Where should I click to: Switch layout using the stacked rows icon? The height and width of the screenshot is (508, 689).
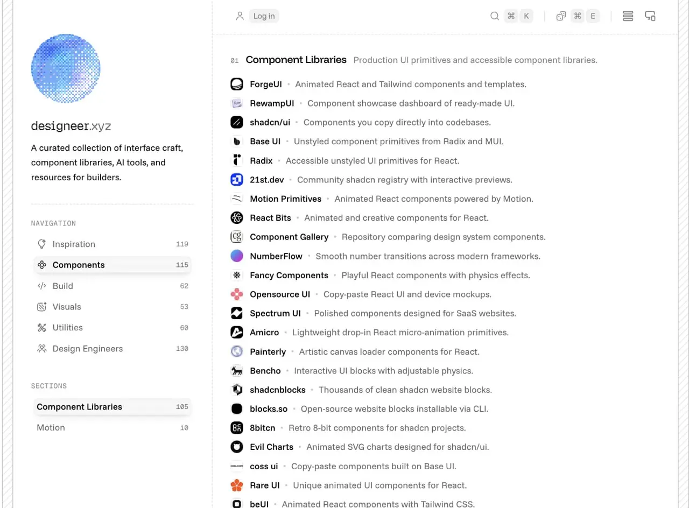point(628,16)
